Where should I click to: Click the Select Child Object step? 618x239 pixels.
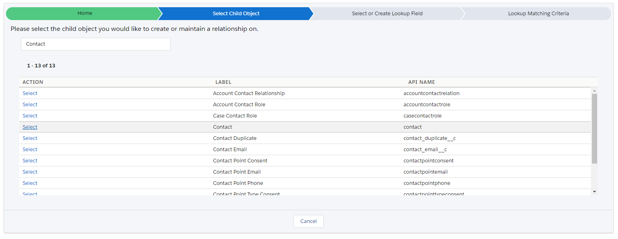tap(236, 13)
